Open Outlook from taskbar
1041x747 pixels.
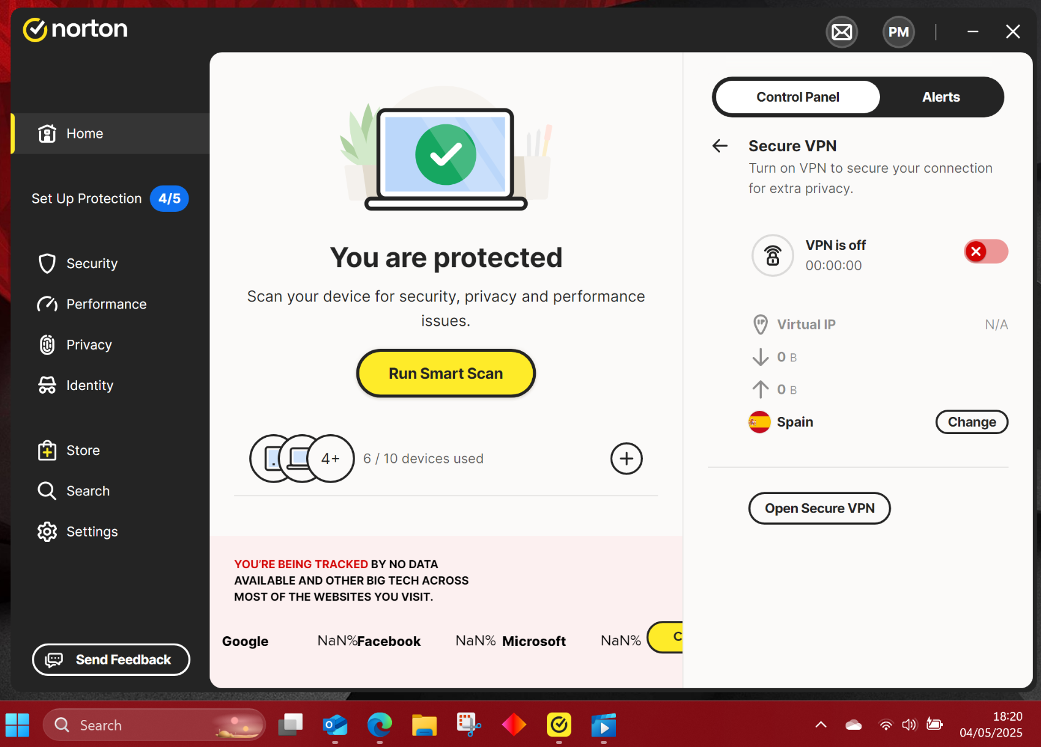(335, 725)
